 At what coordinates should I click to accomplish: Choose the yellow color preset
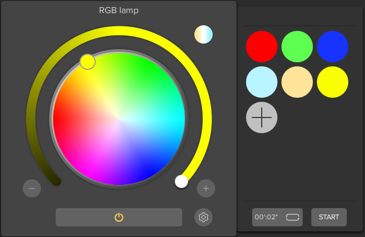[x=333, y=82]
